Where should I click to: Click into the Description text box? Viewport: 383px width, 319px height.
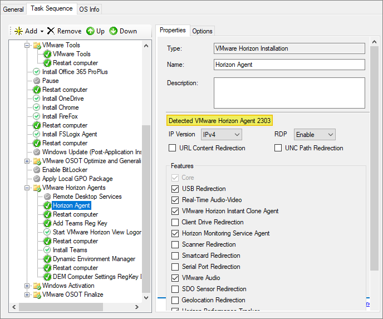coord(289,92)
